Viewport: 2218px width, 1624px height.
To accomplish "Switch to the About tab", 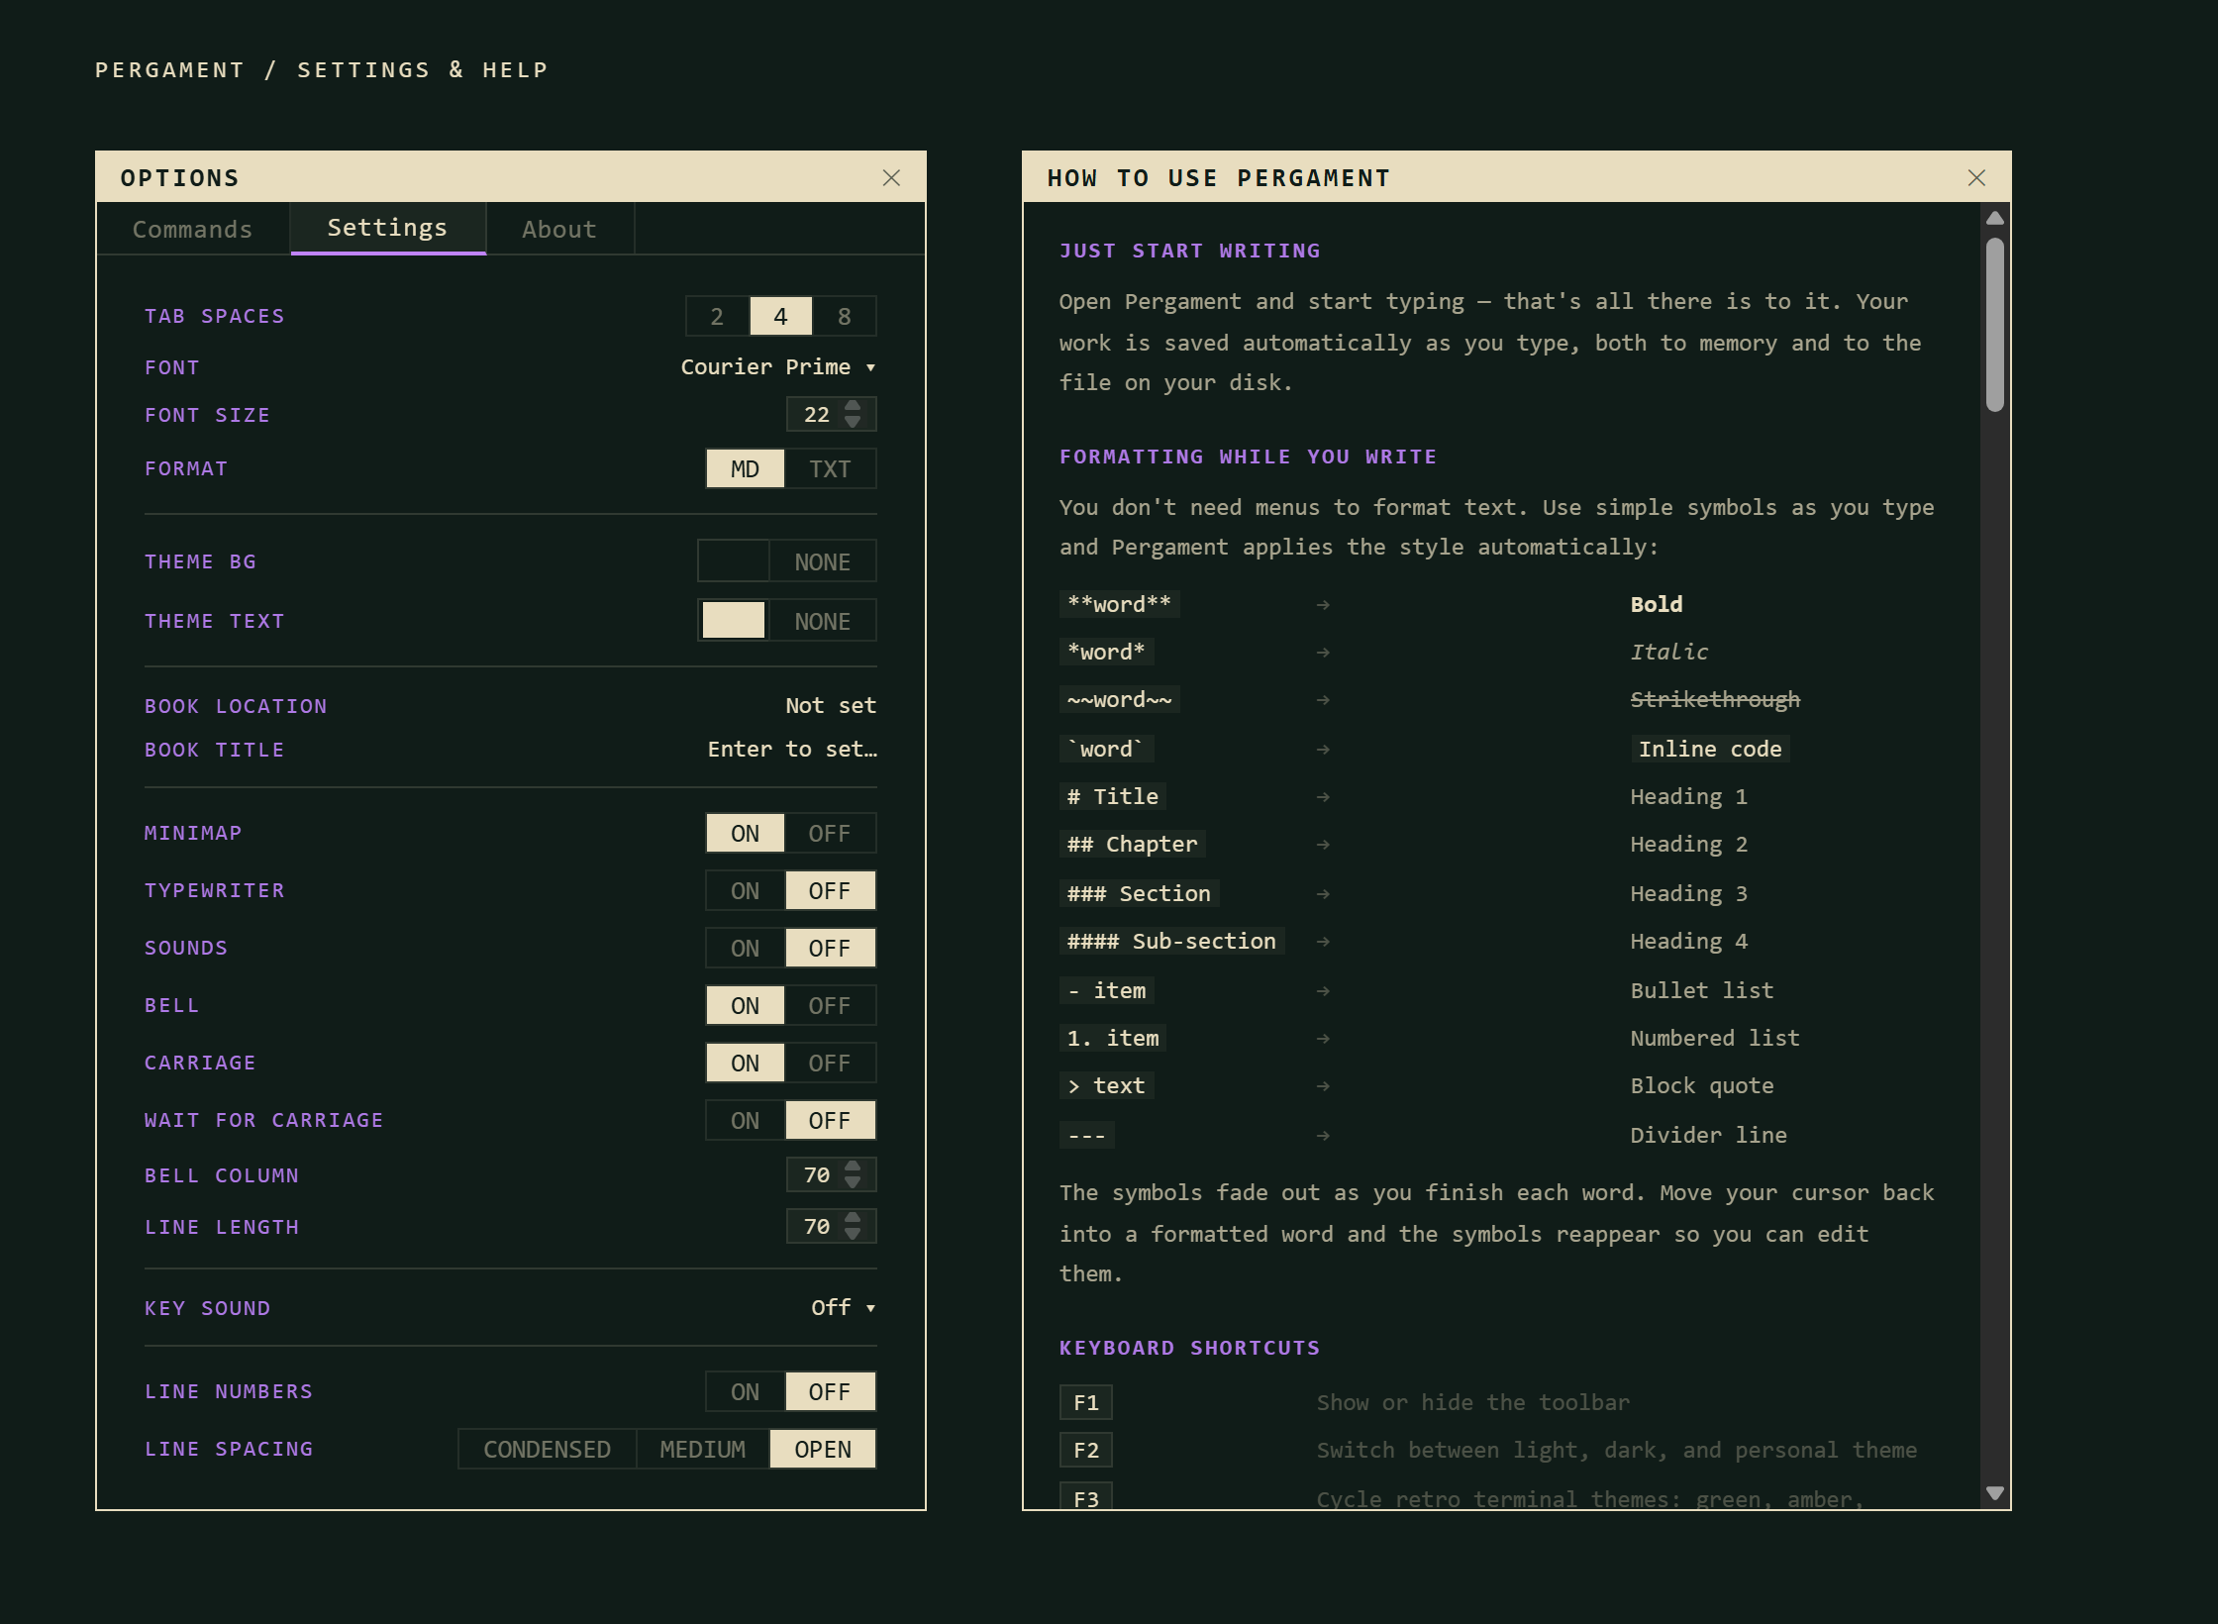I will click(559, 229).
